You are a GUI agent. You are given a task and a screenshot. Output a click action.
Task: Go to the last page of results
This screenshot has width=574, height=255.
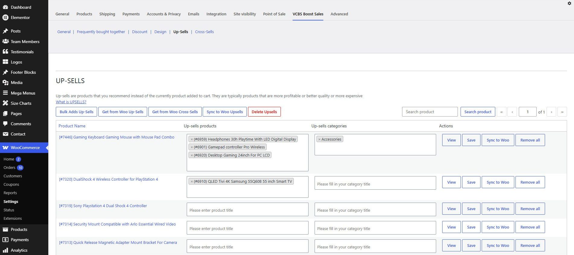point(562,112)
